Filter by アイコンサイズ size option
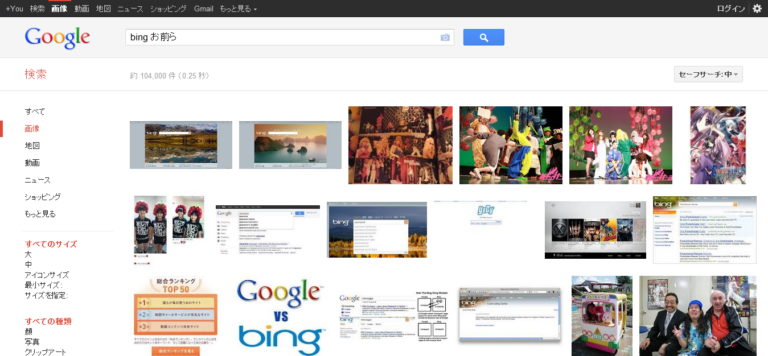This screenshot has width=768, height=356. point(46,275)
